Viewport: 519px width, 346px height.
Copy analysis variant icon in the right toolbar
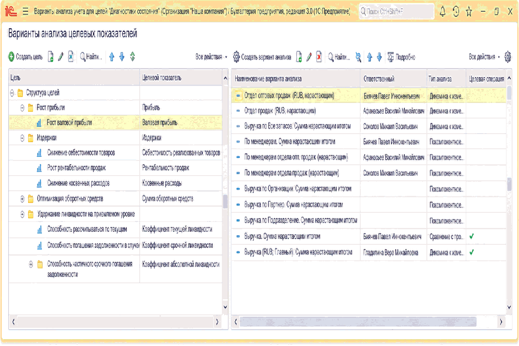pos(299,57)
